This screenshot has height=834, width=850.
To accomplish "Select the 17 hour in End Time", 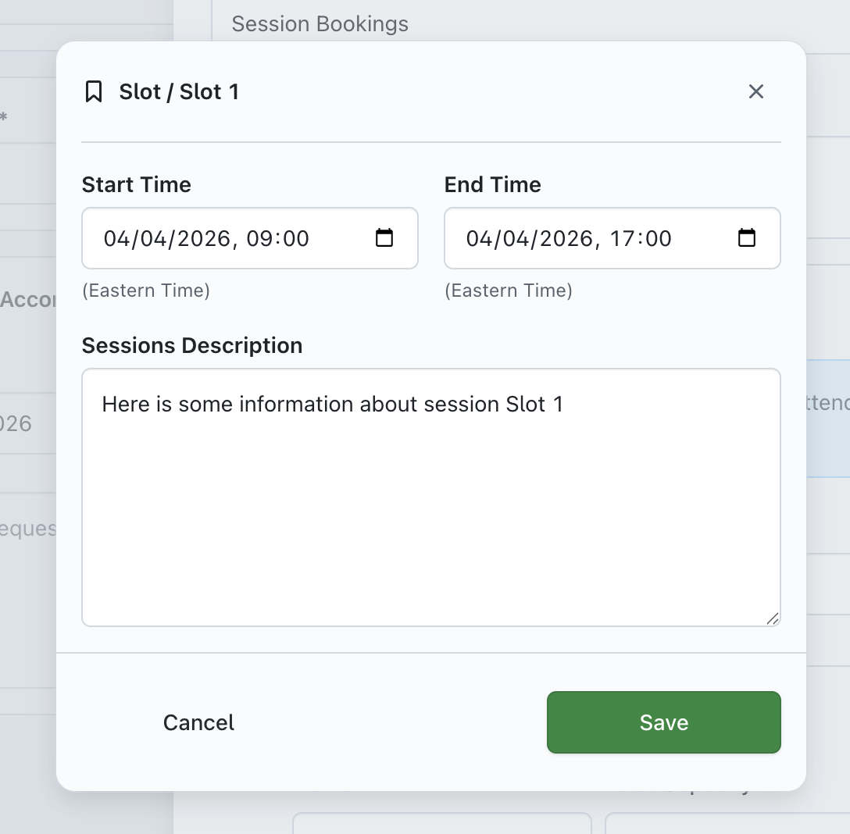I will 621,239.
